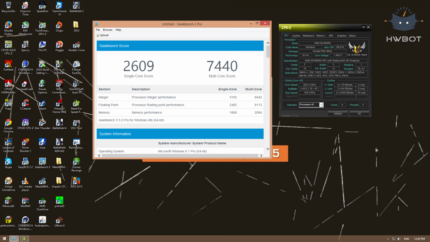
Task: Launch VLC media player shortcut
Action: [25, 184]
